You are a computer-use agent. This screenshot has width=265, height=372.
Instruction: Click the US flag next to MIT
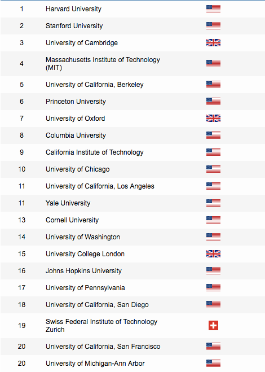tap(213, 64)
